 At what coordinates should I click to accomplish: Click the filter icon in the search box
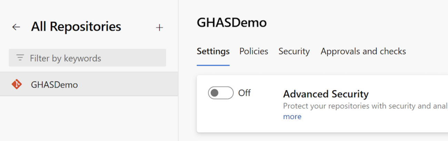click(x=20, y=58)
